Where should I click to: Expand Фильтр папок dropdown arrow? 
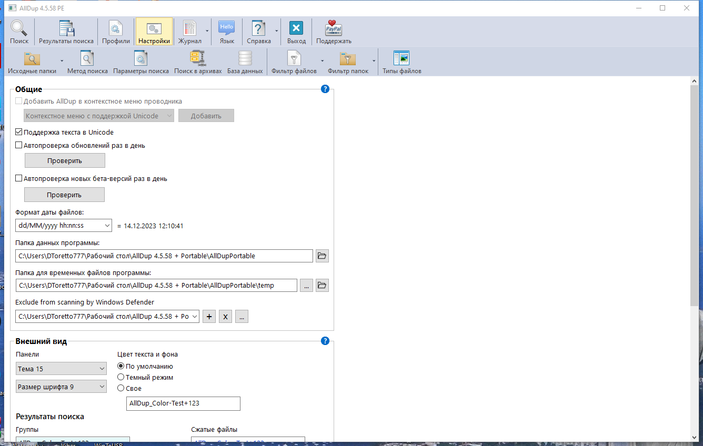coord(374,61)
